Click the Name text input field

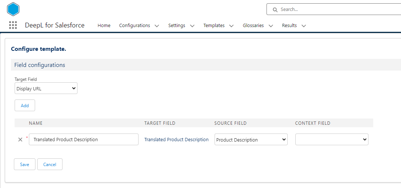(x=84, y=139)
